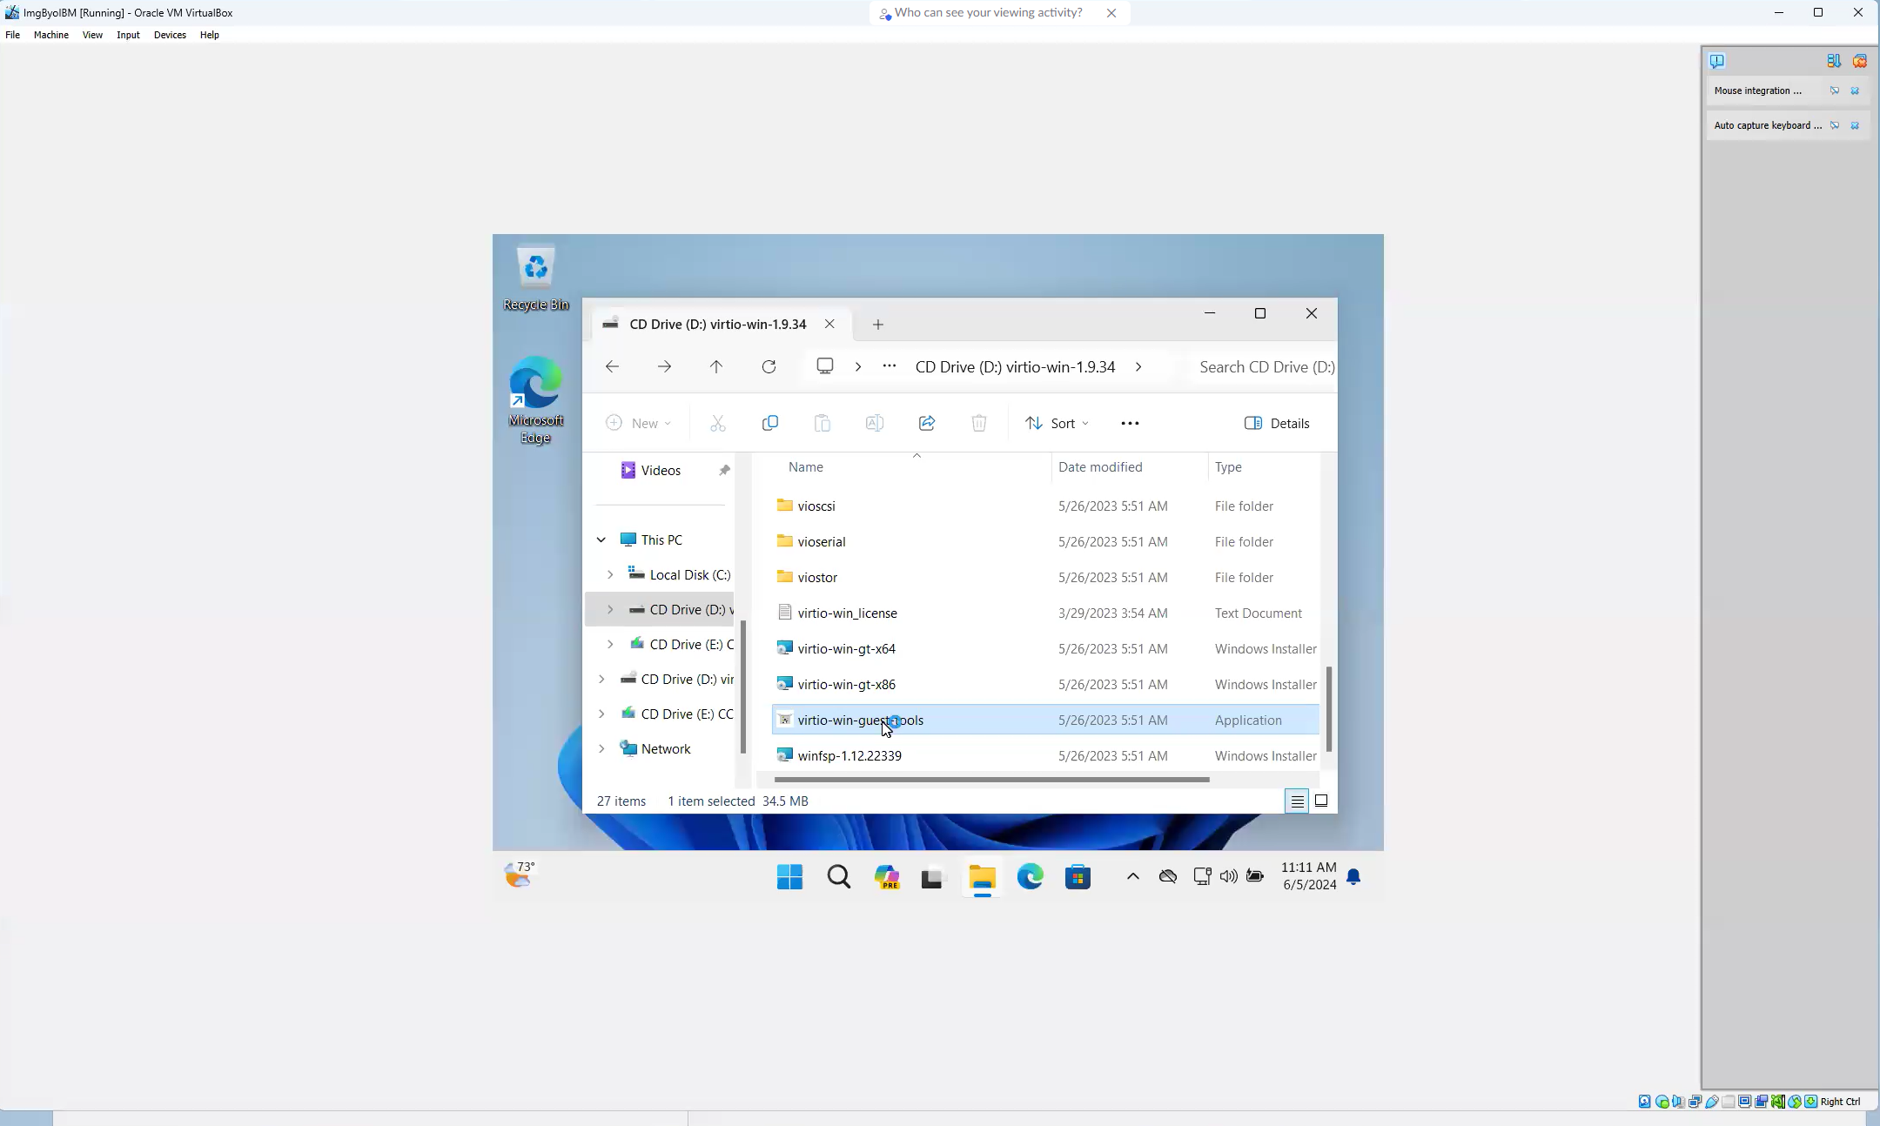Open the Machine menu in VirtualBox
Image resolution: width=1880 pixels, height=1126 pixels.
(x=51, y=35)
